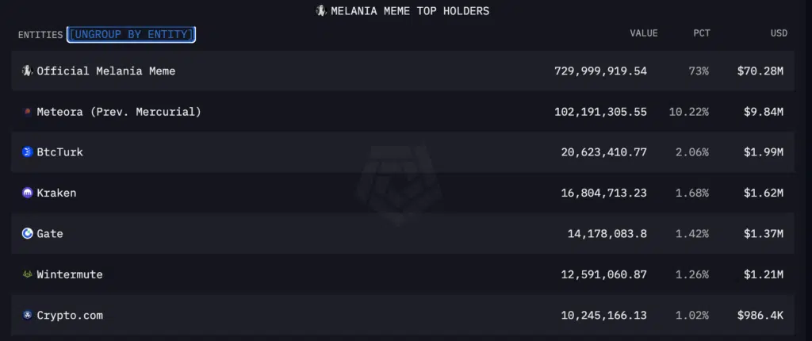Click the Gate logo icon
812x341 pixels.
[x=27, y=233]
